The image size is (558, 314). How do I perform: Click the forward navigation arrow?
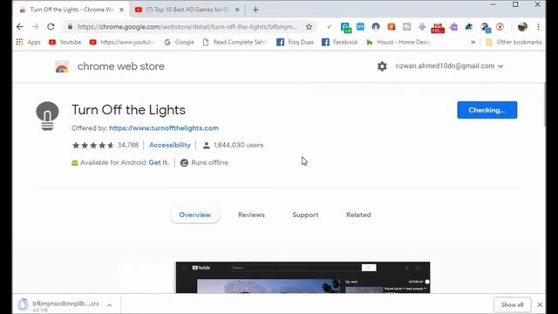coord(35,27)
